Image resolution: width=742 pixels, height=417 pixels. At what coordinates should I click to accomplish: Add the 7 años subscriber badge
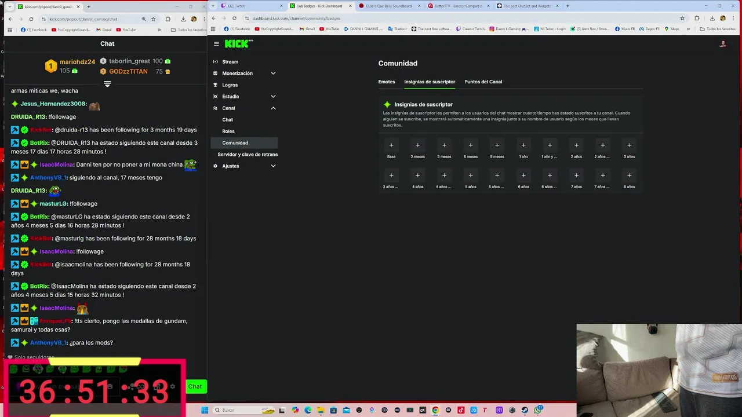[576, 175]
